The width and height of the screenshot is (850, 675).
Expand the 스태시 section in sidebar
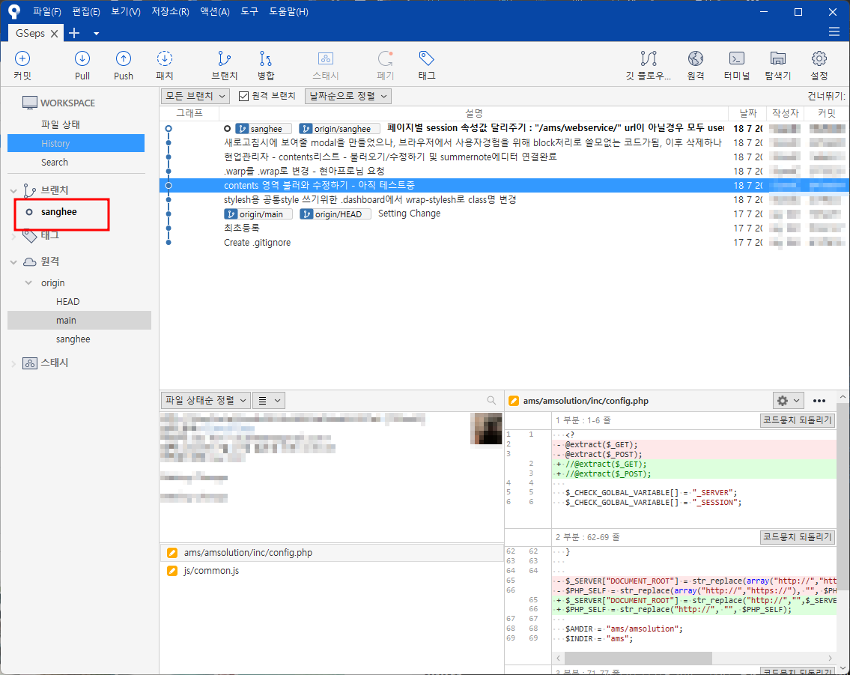pos(13,364)
